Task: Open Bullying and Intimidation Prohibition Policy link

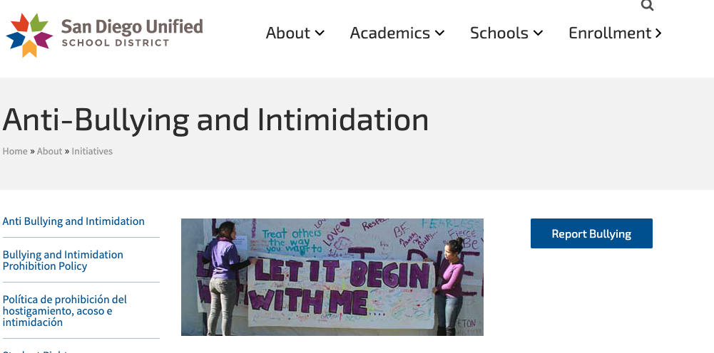Action: [x=63, y=260]
